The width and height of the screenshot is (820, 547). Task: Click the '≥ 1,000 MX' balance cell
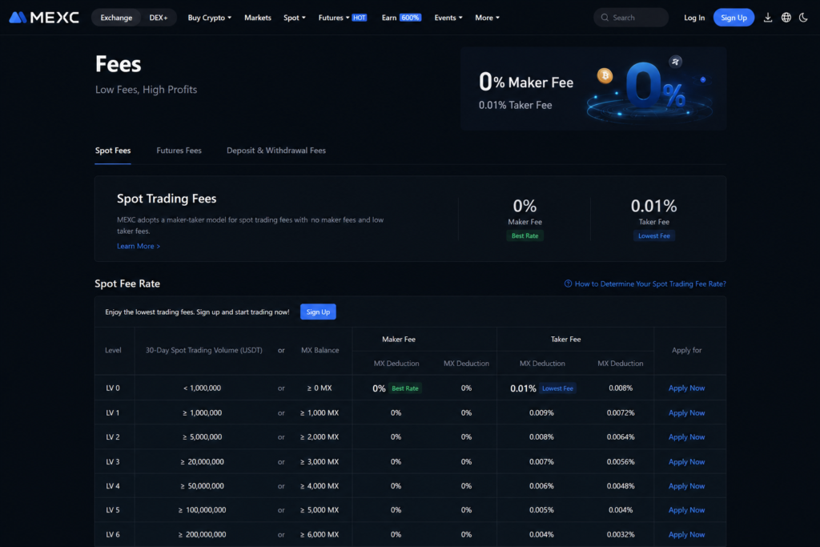point(320,412)
